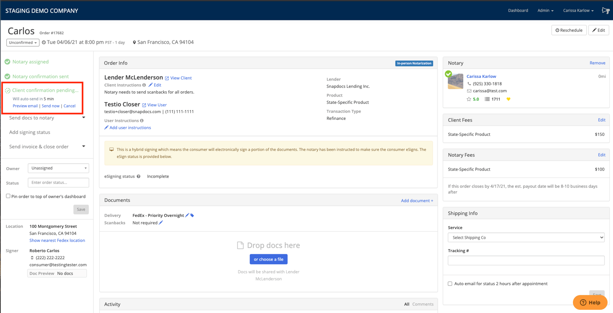Click Preview email for client confirmation

point(25,106)
